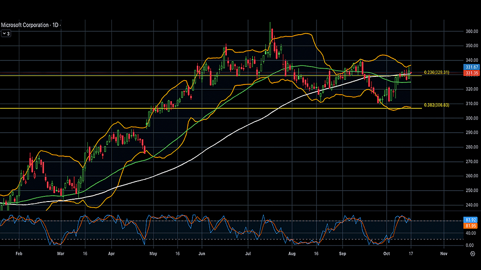481x270 pixels.
Task: Click the 250.00 price axis label
Action: click(472, 190)
